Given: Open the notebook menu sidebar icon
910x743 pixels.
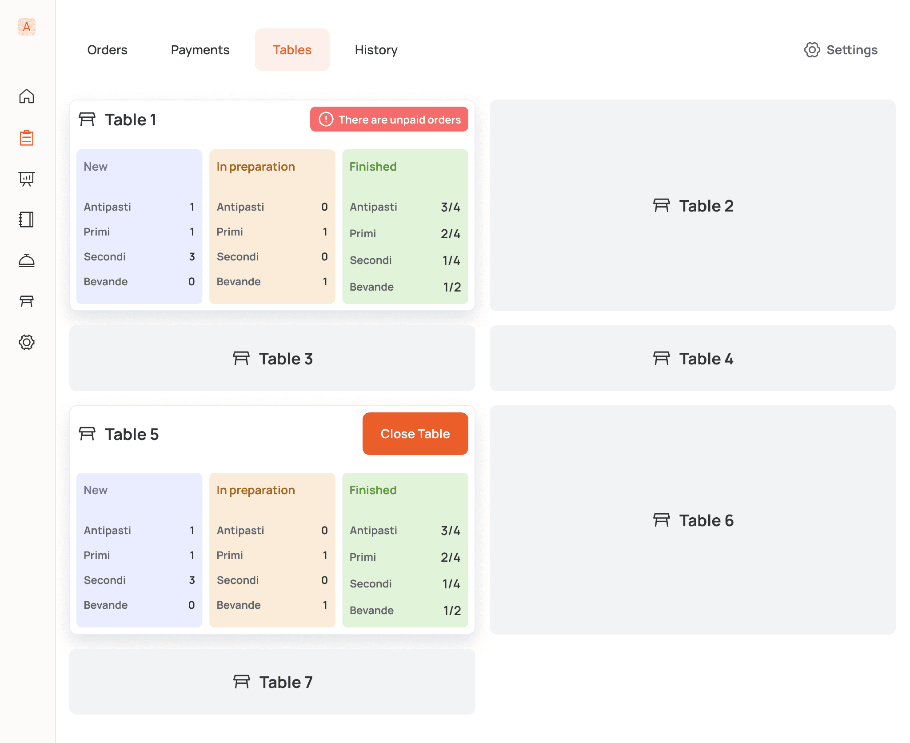Looking at the screenshot, I should (27, 220).
